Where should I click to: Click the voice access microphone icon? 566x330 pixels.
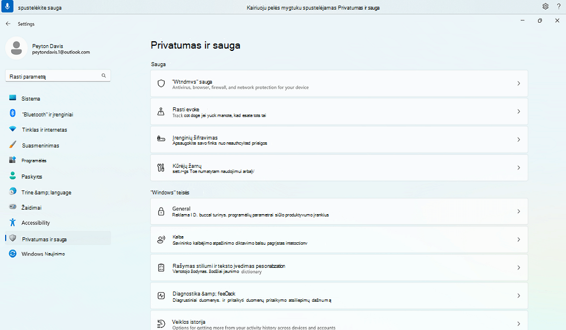click(7, 6)
